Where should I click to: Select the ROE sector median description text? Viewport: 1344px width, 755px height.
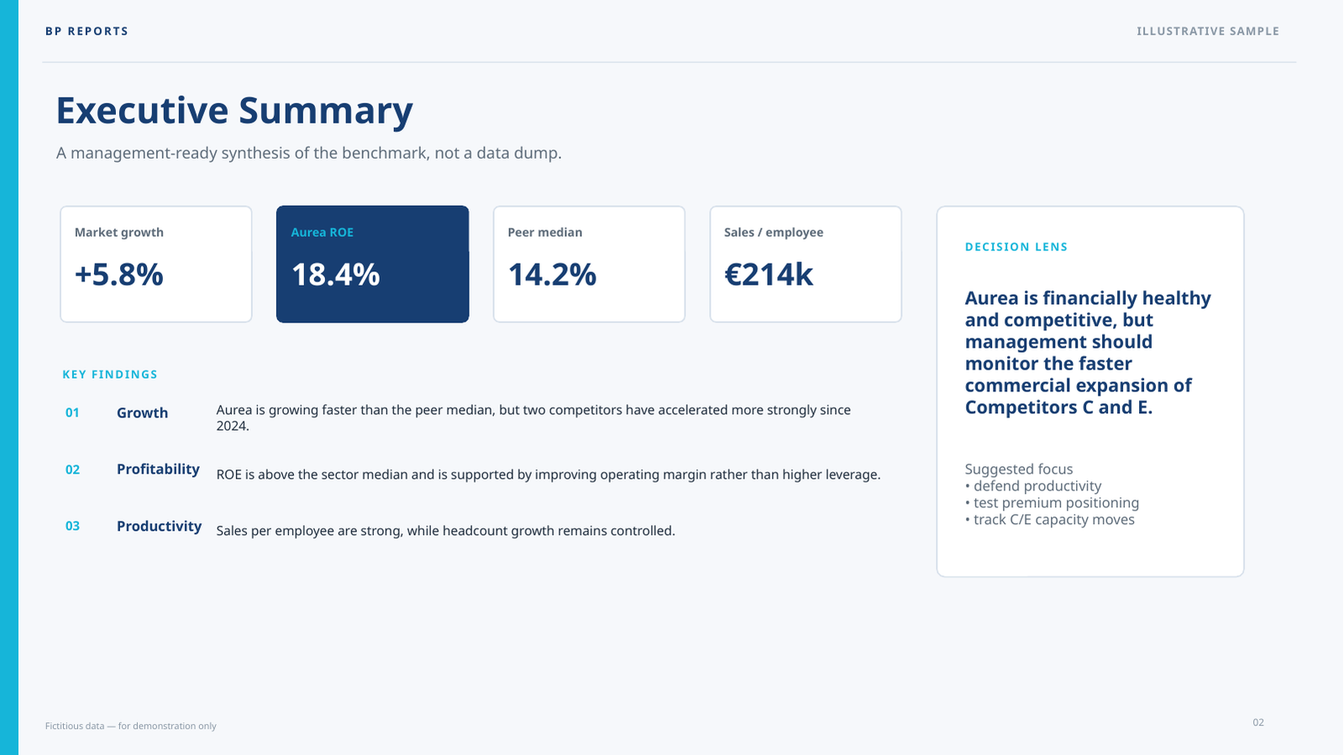coord(549,474)
